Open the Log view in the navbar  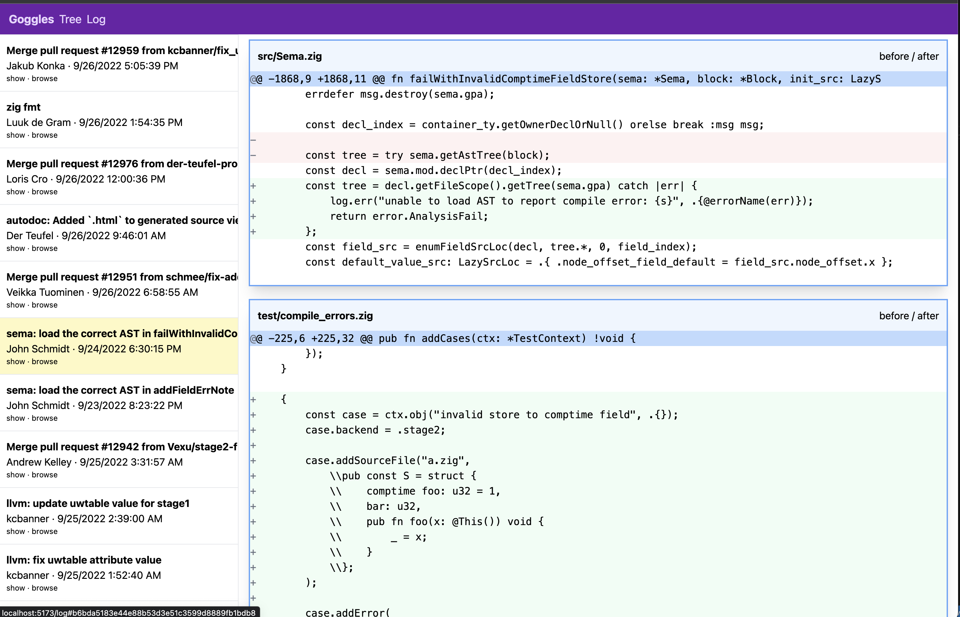[x=96, y=19]
